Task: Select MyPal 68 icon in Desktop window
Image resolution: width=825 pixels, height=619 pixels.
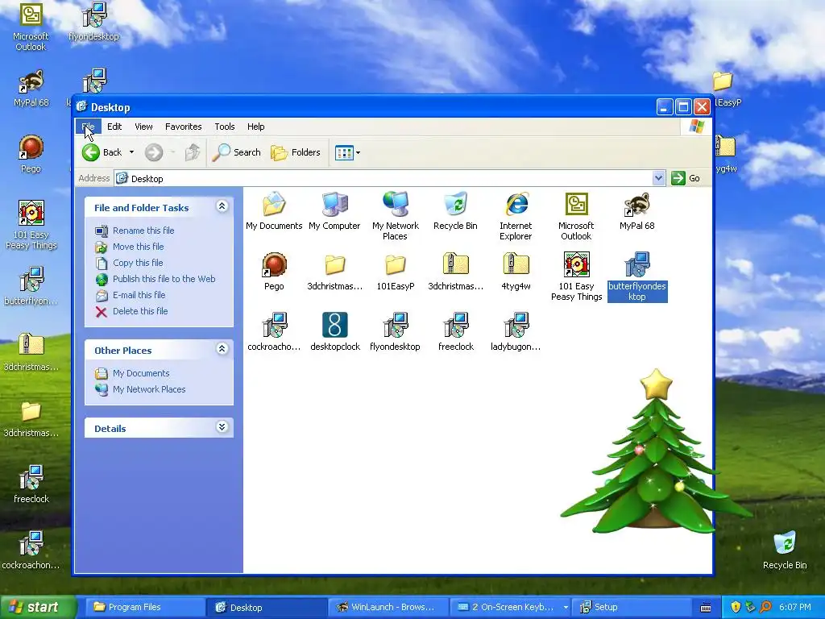Action: (x=636, y=210)
